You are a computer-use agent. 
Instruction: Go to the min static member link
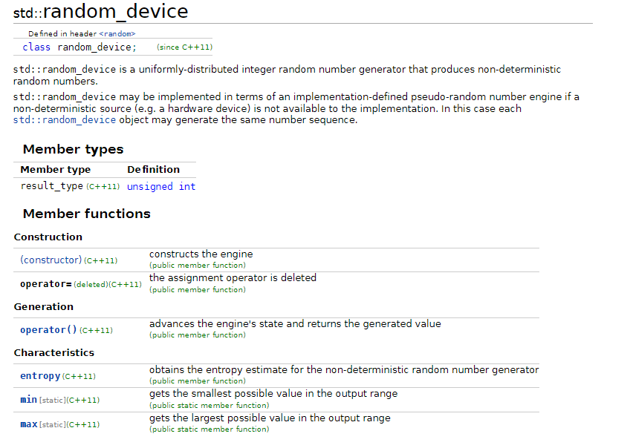(28, 400)
